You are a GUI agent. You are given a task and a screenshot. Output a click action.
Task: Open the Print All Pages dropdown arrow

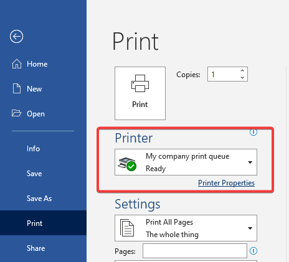click(250, 228)
